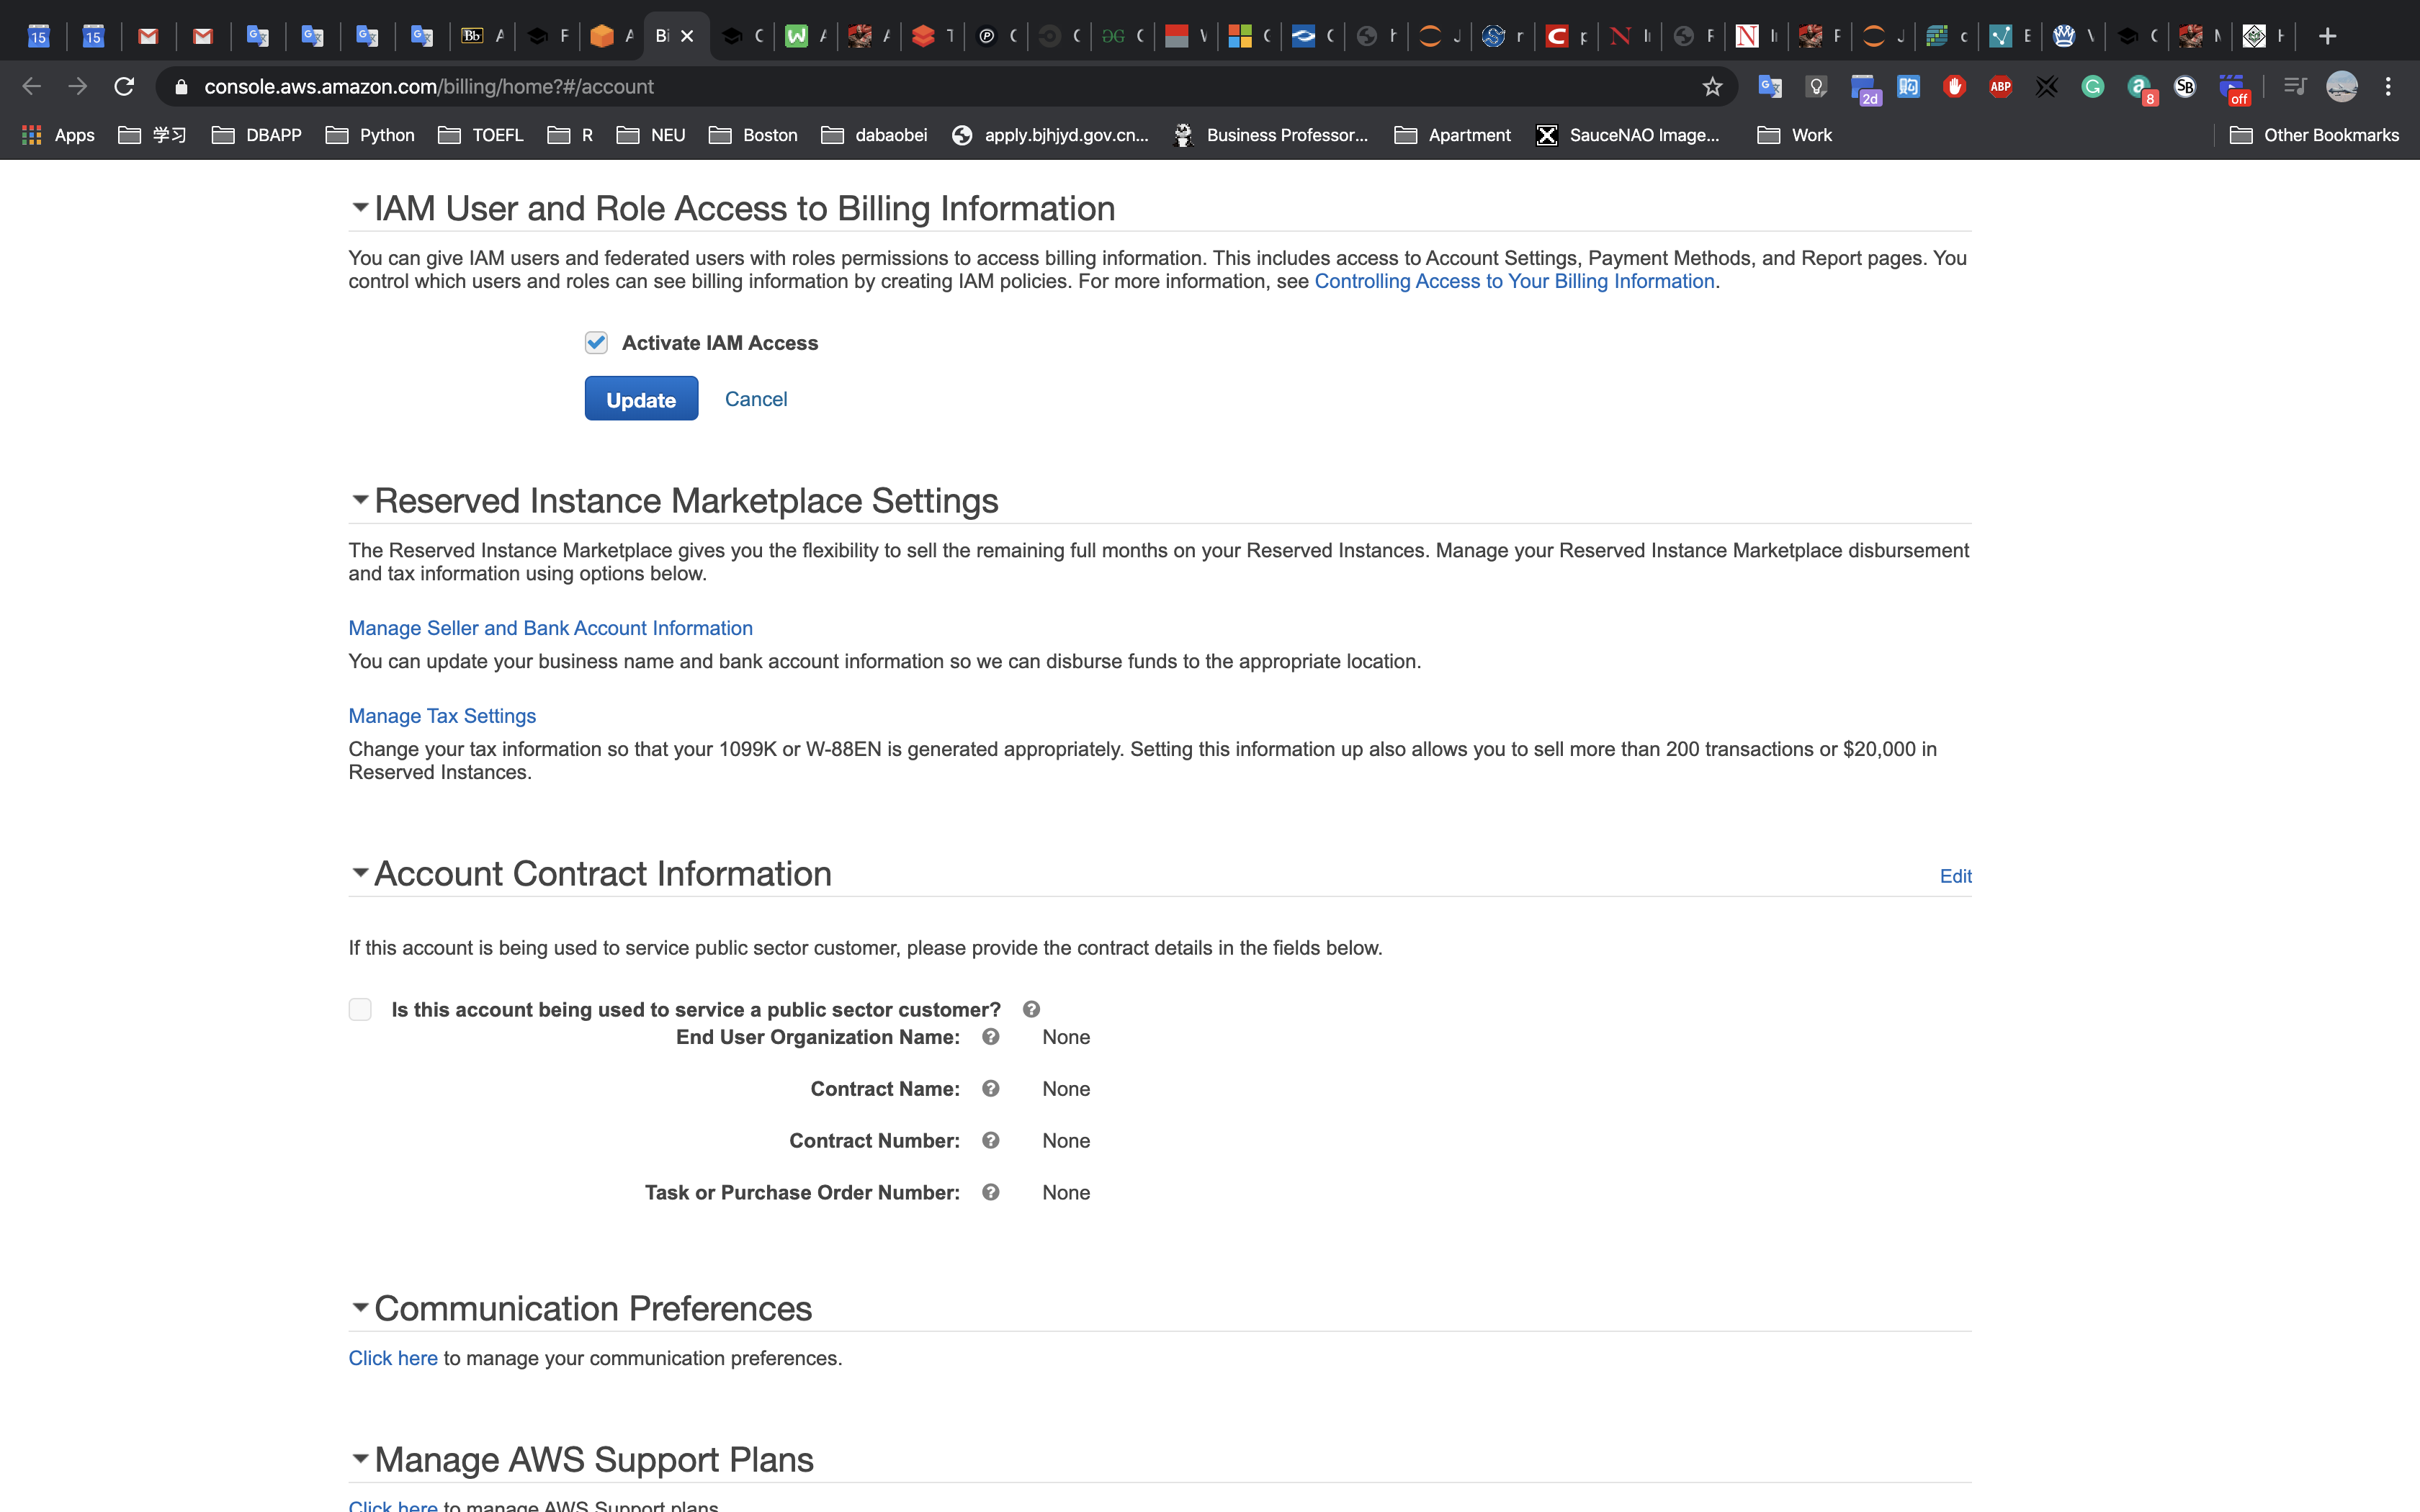
Task: Click the bookmark star icon in address bar
Action: (1712, 87)
